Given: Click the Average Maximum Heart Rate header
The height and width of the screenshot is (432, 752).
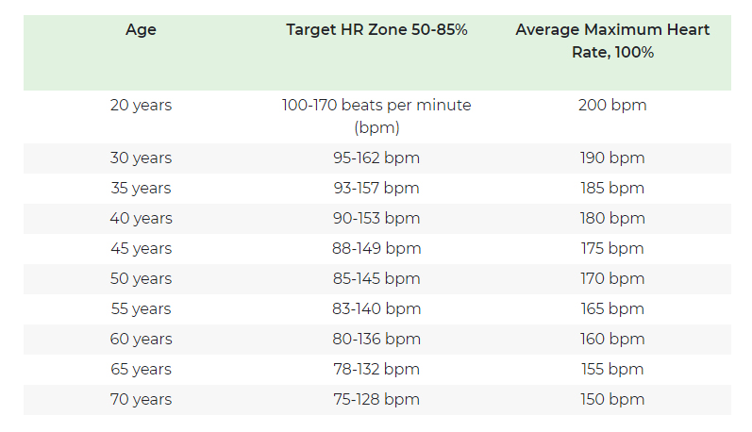Looking at the screenshot, I should click(x=612, y=42).
